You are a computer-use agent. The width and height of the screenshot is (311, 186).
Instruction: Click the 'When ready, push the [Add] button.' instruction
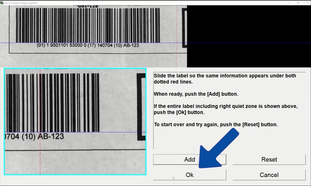click(196, 94)
